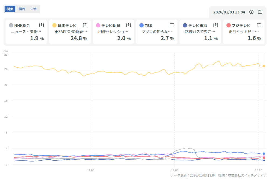Click the TBS blue color dot
Image resolution: width=272 pixels, height=183 pixels.
[142, 25]
